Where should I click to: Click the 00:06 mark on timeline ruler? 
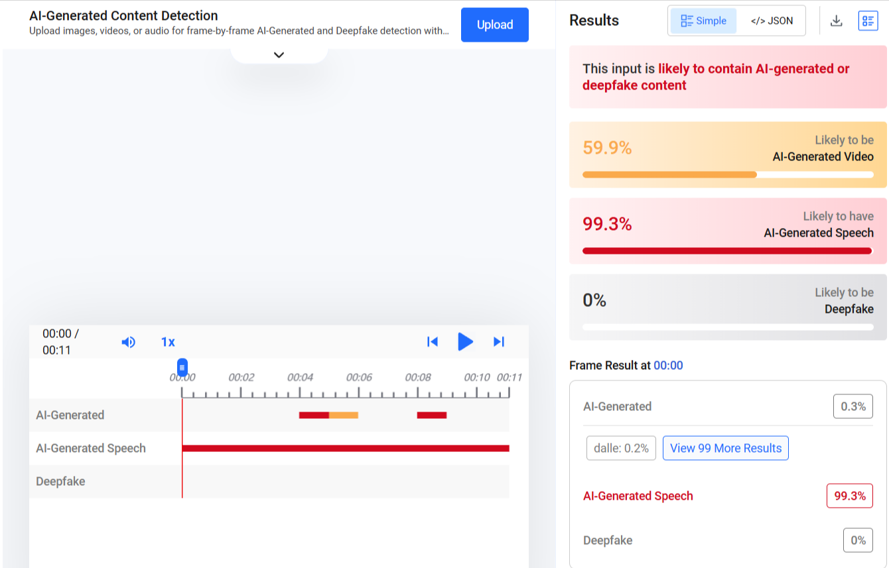[x=359, y=377]
